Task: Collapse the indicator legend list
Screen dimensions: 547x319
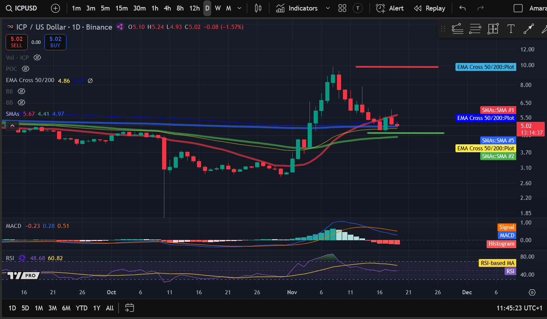Action: click(12, 126)
